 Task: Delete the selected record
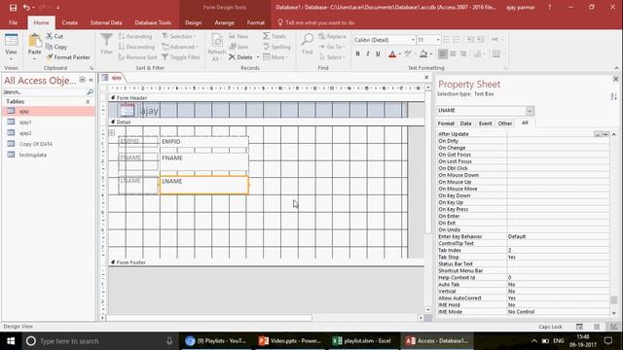pos(240,57)
